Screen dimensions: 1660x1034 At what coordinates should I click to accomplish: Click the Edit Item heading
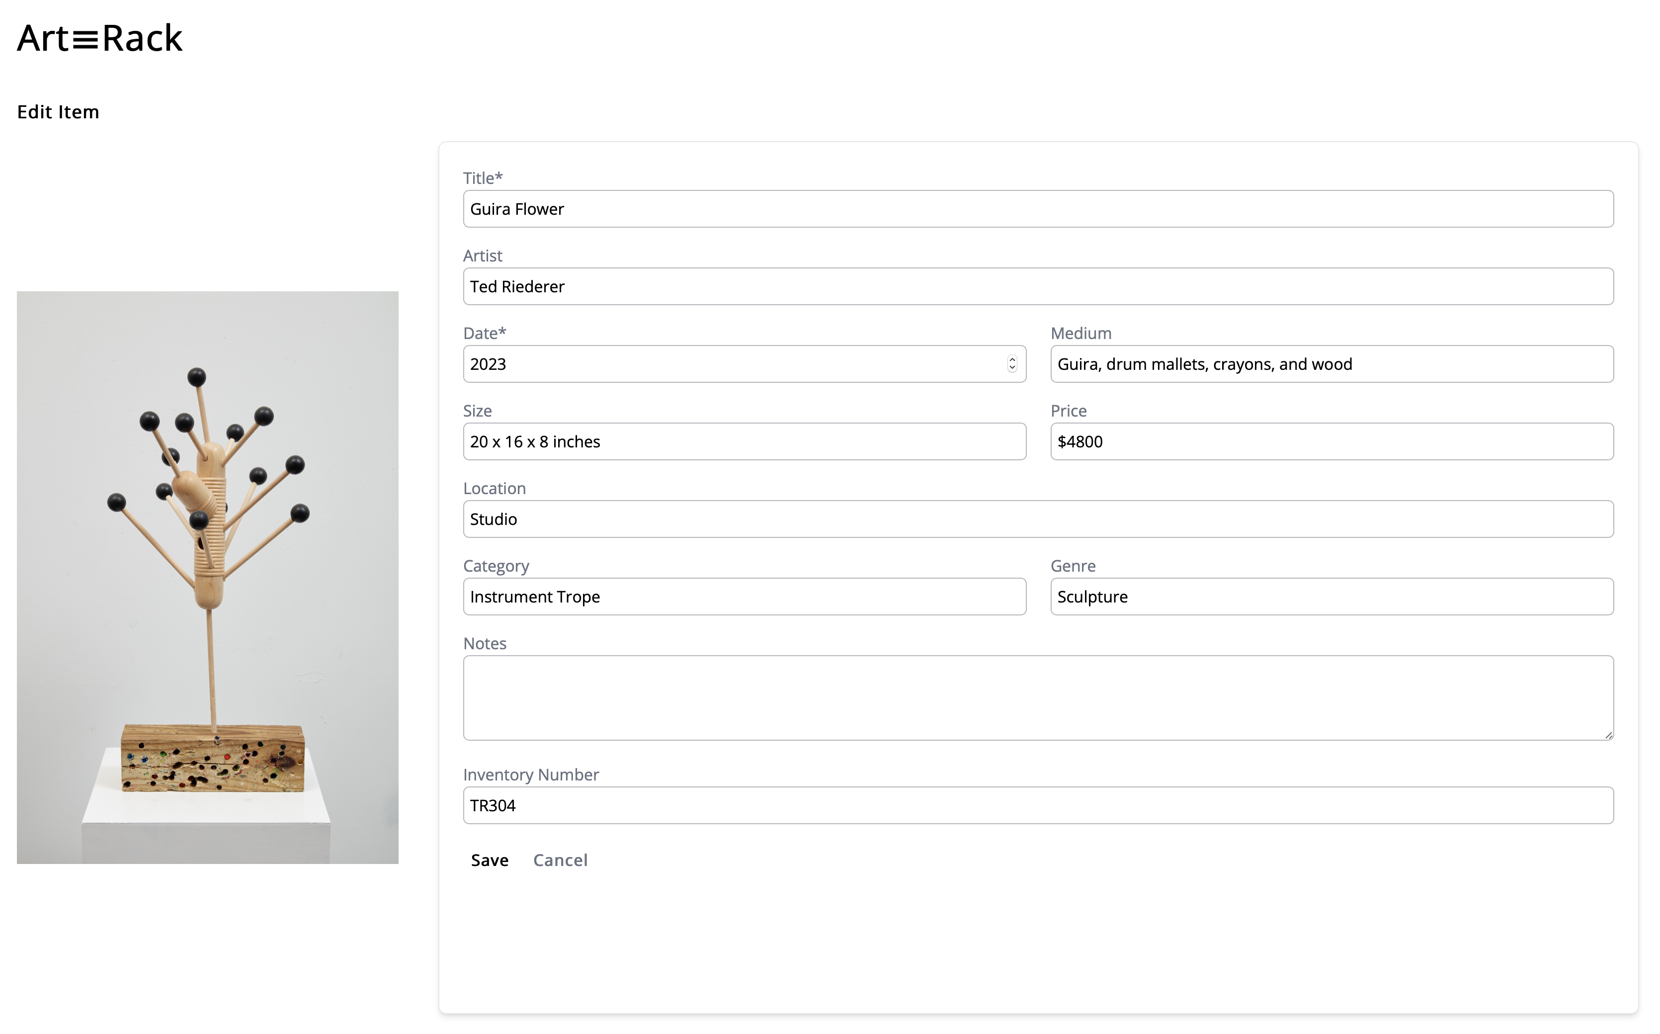point(58,111)
